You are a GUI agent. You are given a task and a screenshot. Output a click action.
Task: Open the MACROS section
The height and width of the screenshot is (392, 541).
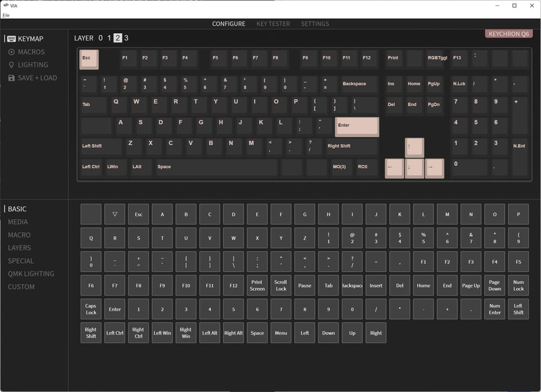(26, 52)
